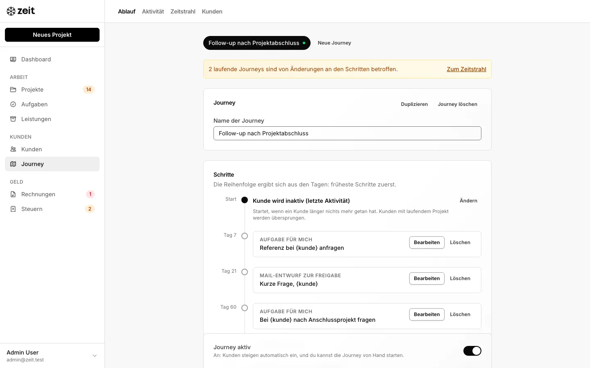The image size is (590, 368).
Task: Open Steuern in the sidebar
Action: click(x=52, y=209)
